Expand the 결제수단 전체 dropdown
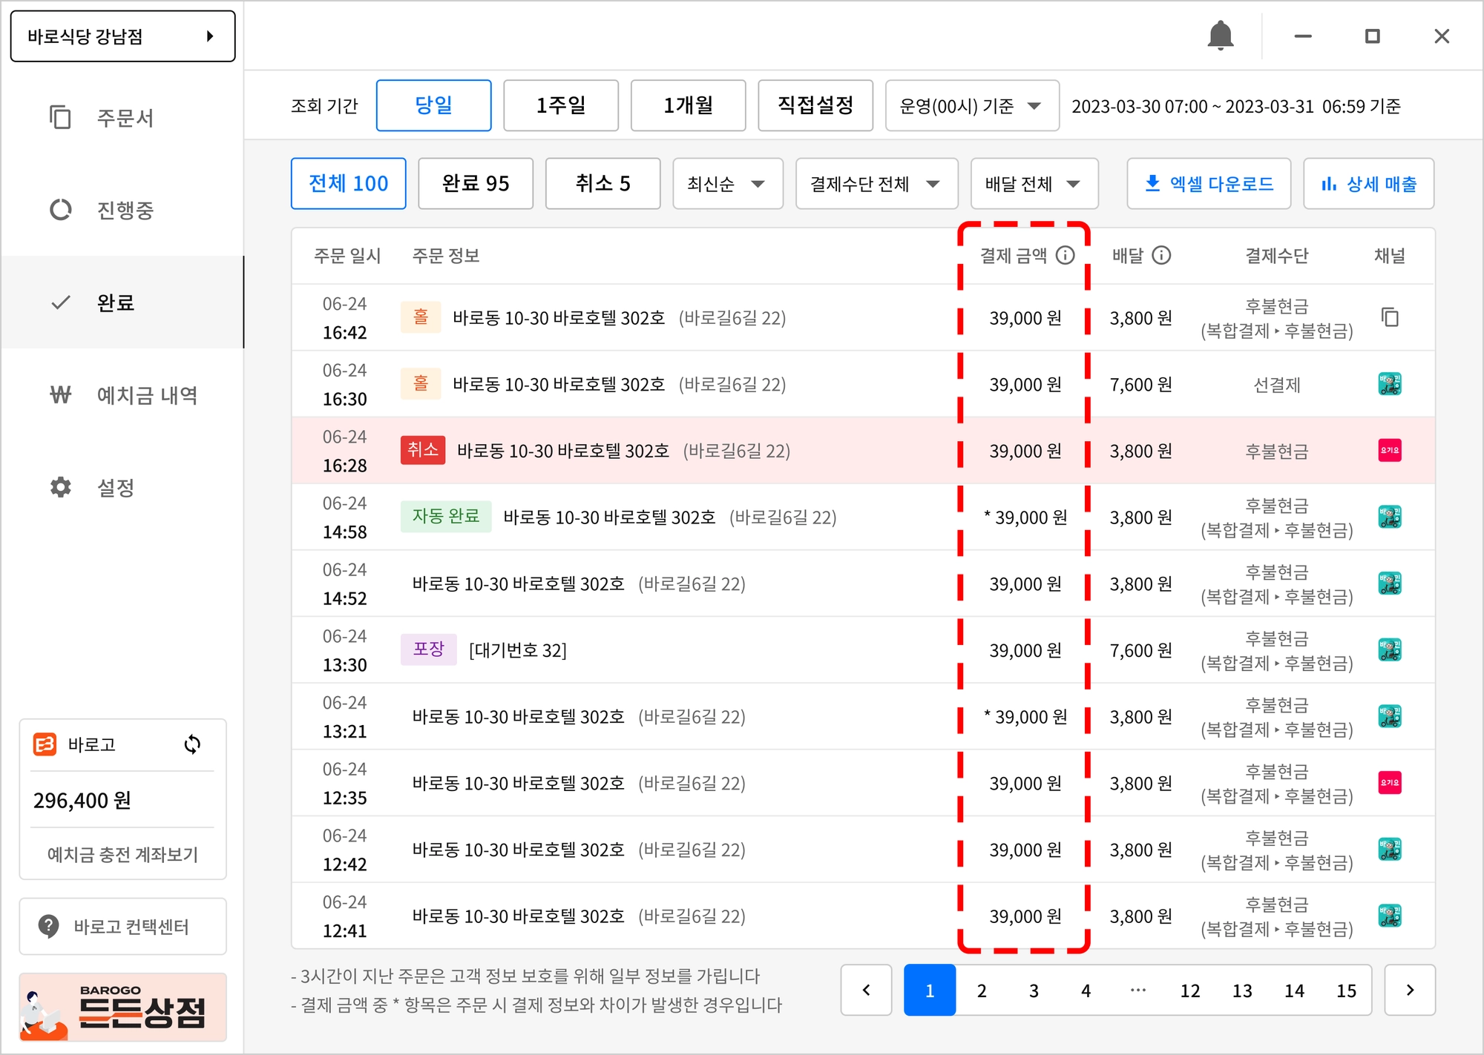1484x1055 pixels. point(876,183)
